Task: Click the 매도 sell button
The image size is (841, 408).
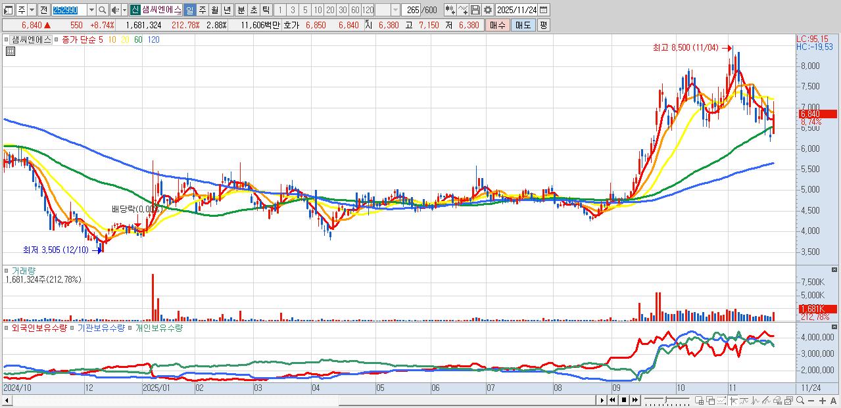Action: pos(523,25)
